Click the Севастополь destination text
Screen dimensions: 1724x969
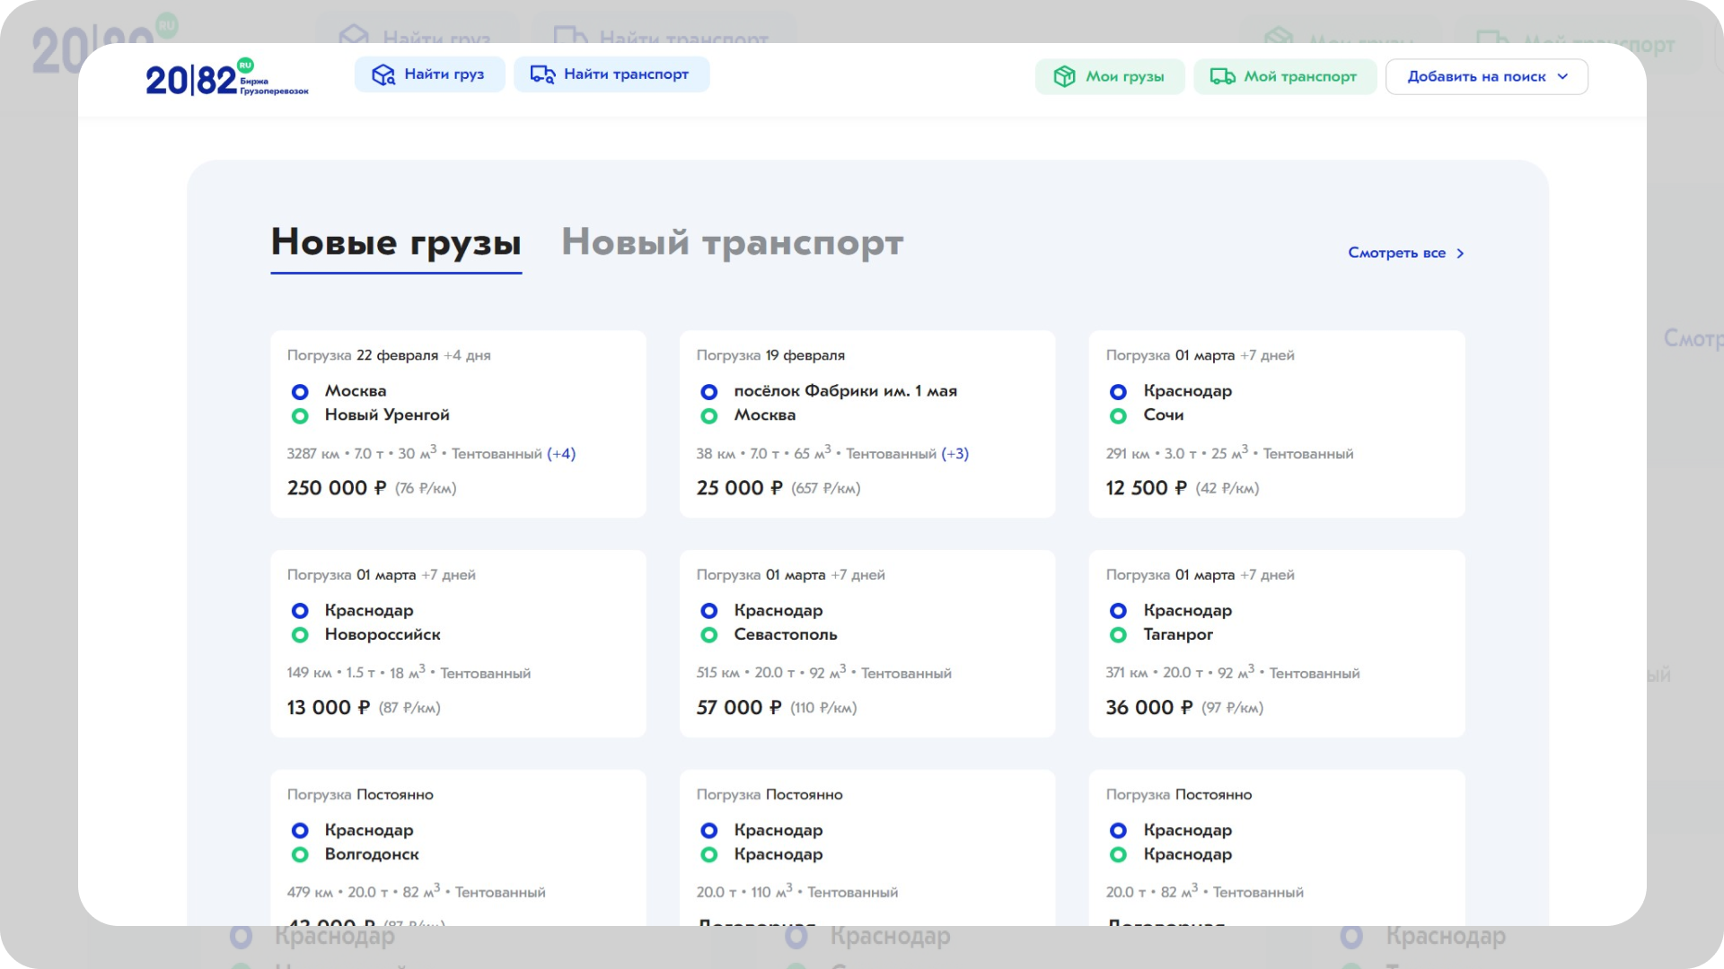click(x=786, y=634)
